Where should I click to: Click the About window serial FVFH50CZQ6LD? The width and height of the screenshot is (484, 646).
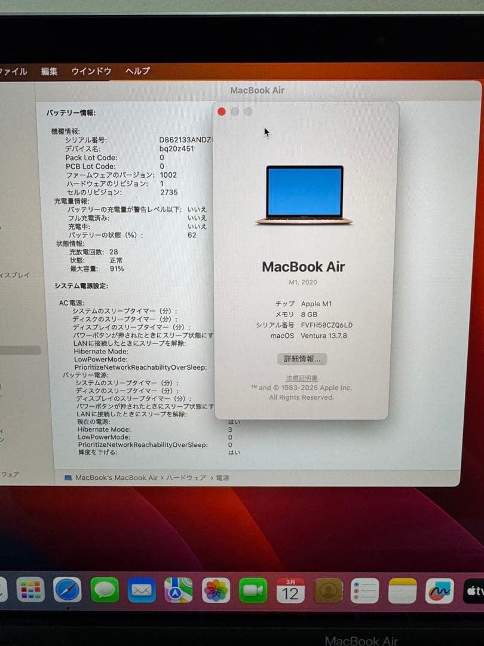pyautogui.click(x=326, y=325)
